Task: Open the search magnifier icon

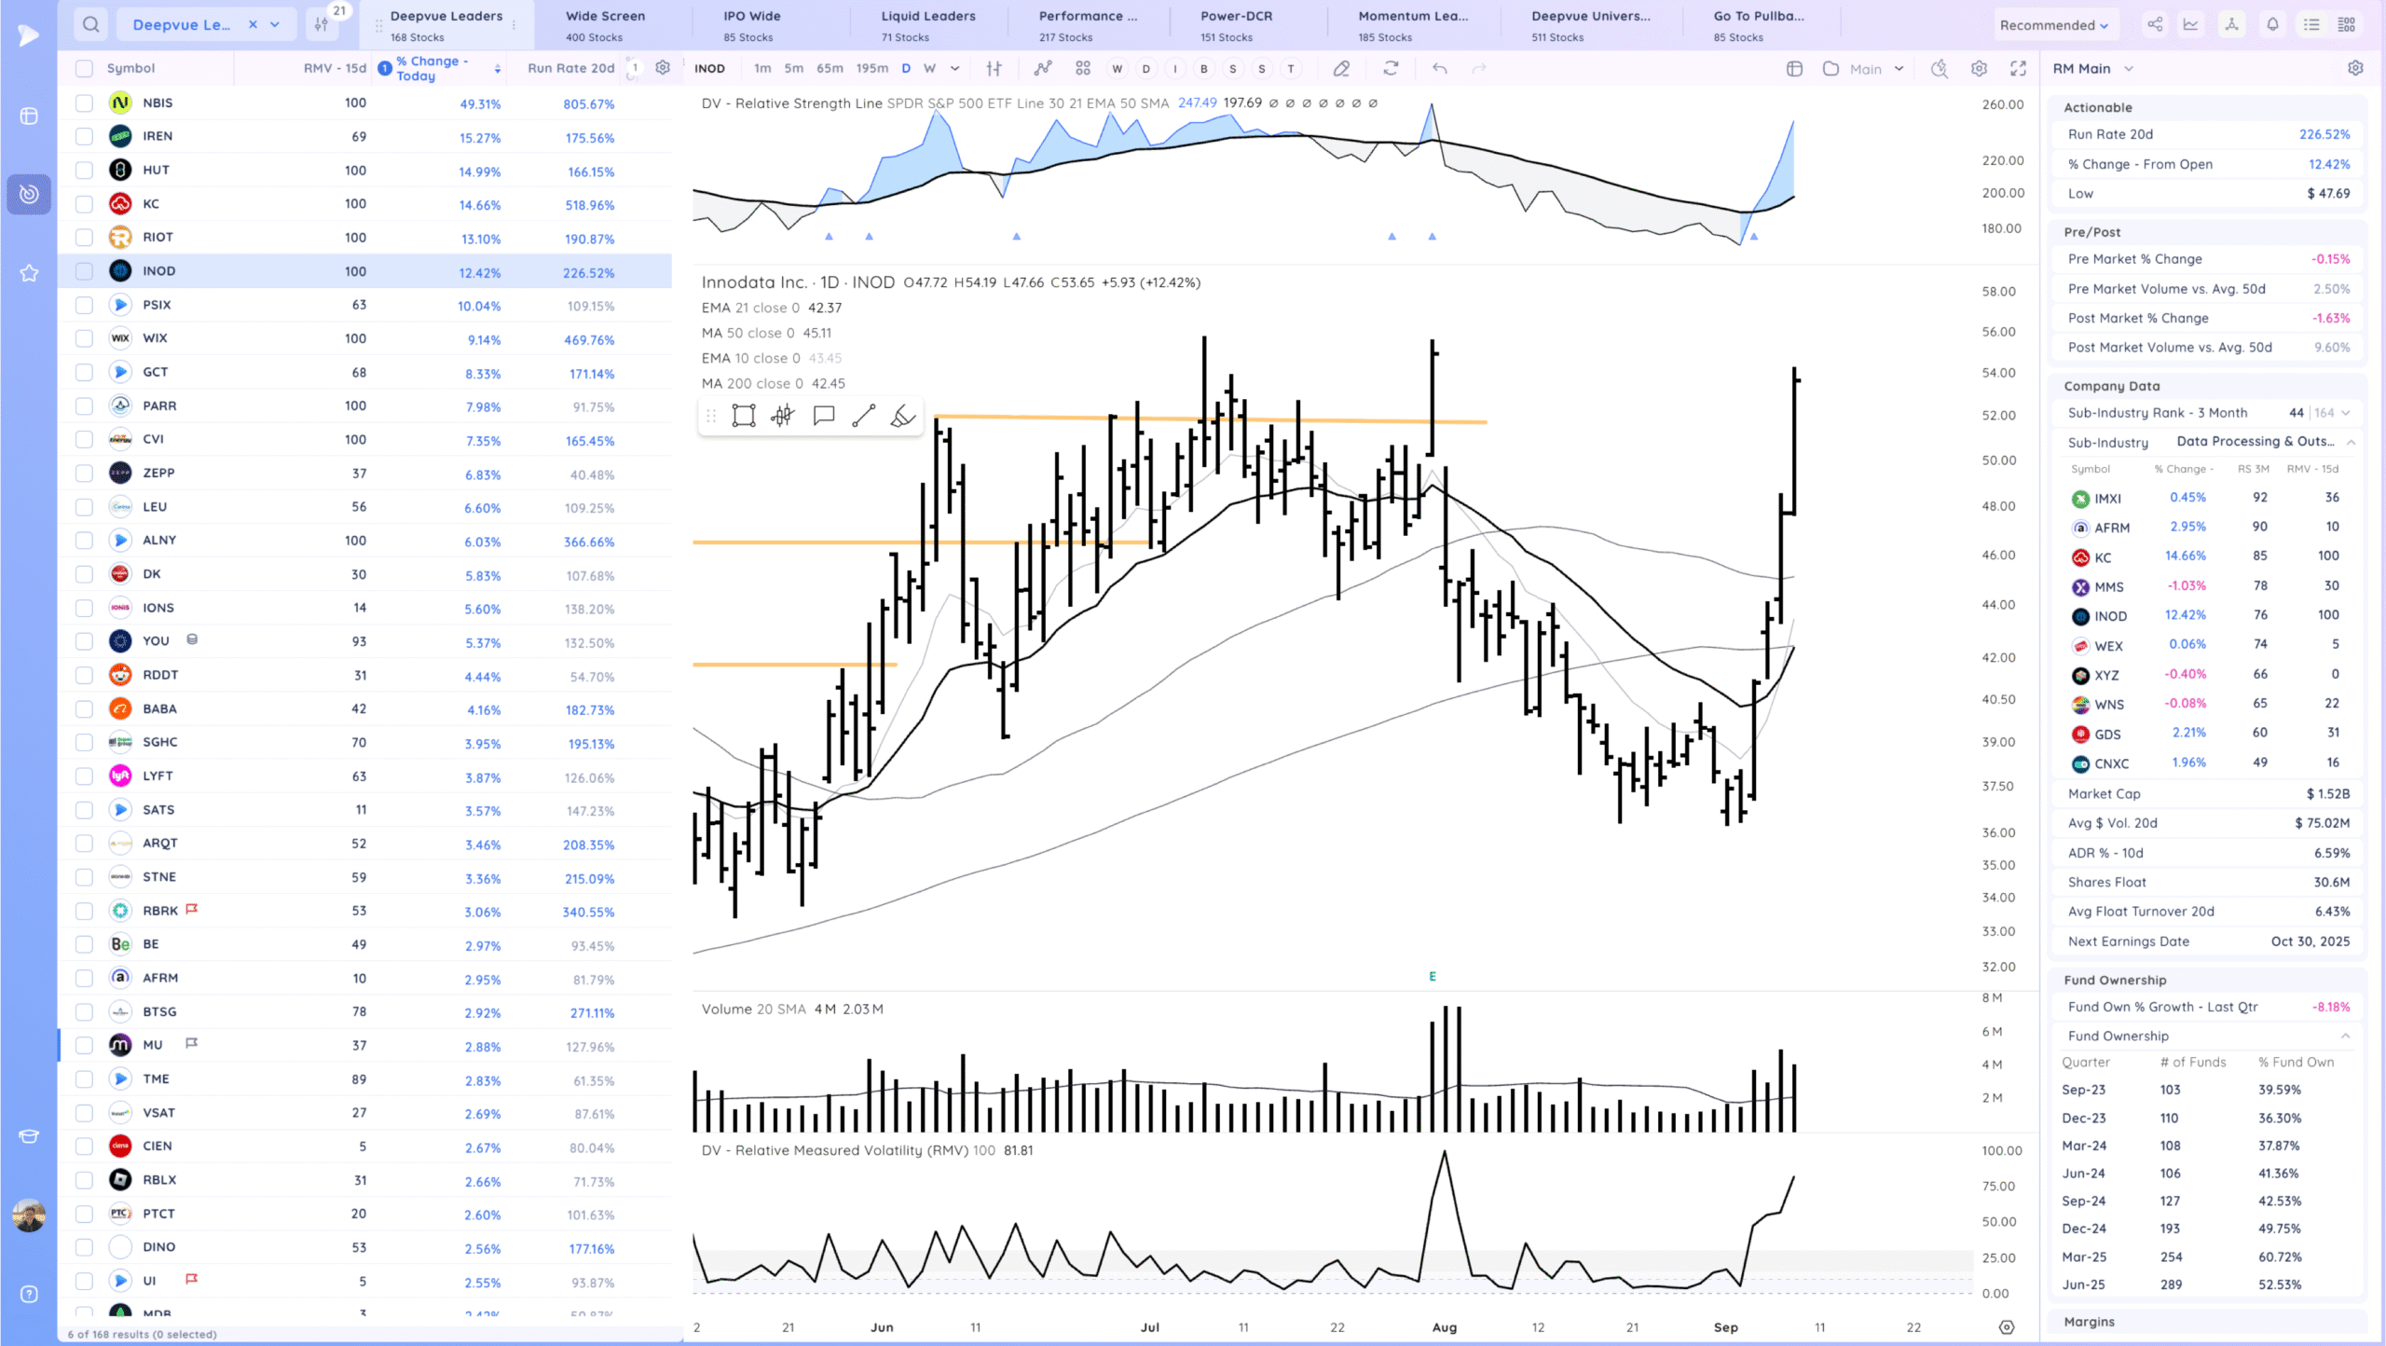Action: pos(90,24)
